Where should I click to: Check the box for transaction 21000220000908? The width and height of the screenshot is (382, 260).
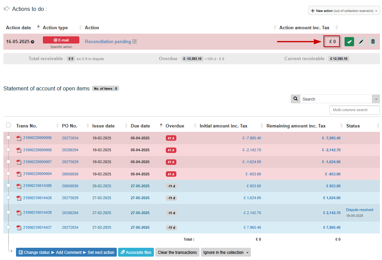[9, 150]
